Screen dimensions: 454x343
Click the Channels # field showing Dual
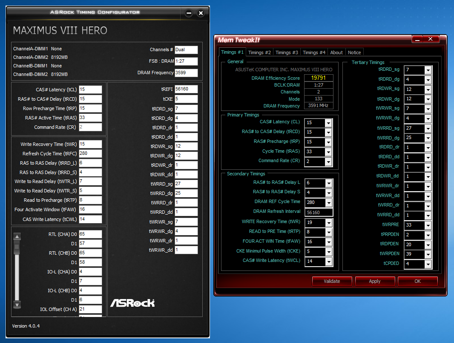pyautogui.click(x=186, y=49)
